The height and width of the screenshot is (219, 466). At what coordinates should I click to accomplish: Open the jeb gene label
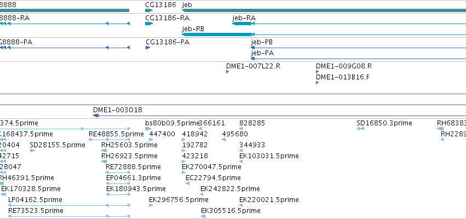(x=187, y=5)
